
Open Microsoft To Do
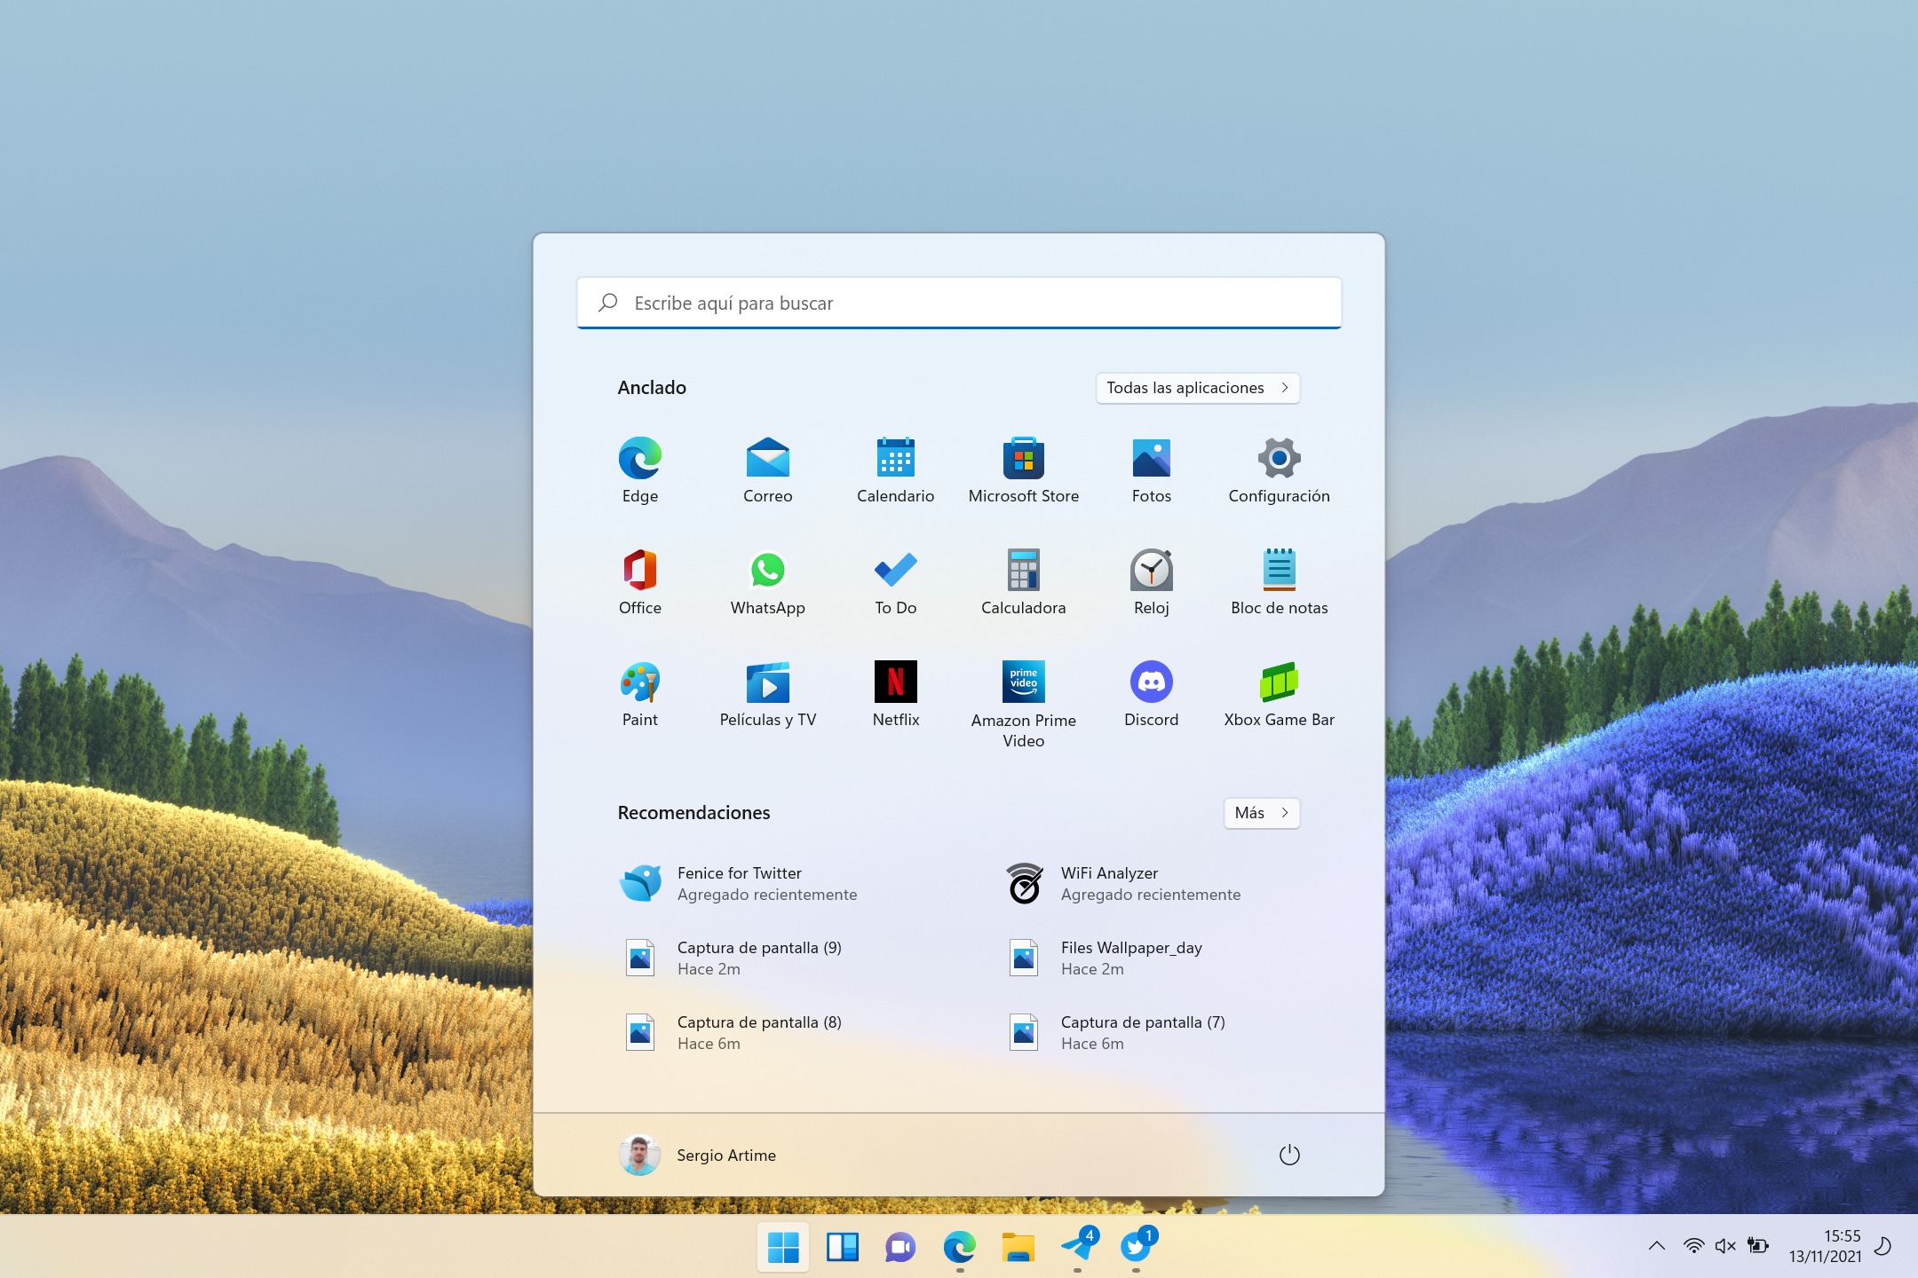(x=895, y=579)
